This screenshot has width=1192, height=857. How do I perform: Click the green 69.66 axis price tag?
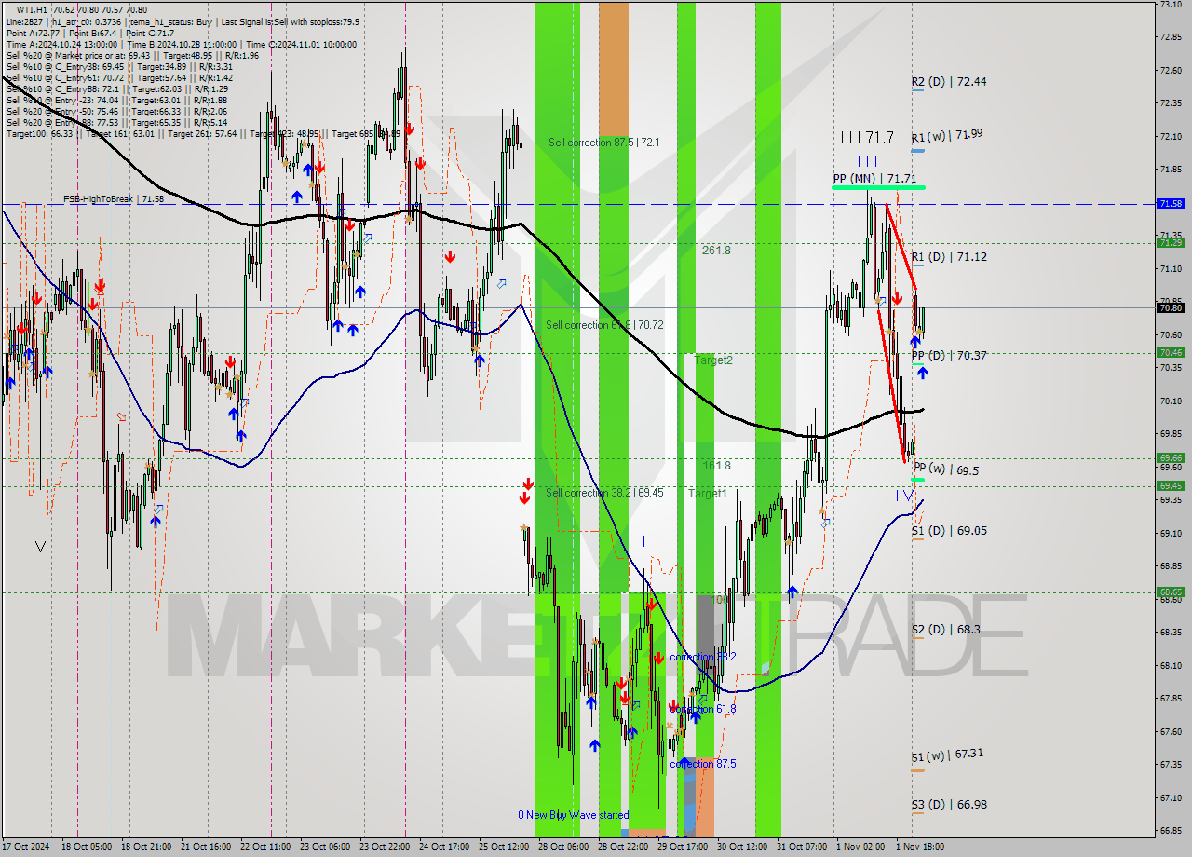tap(1171, 457)
